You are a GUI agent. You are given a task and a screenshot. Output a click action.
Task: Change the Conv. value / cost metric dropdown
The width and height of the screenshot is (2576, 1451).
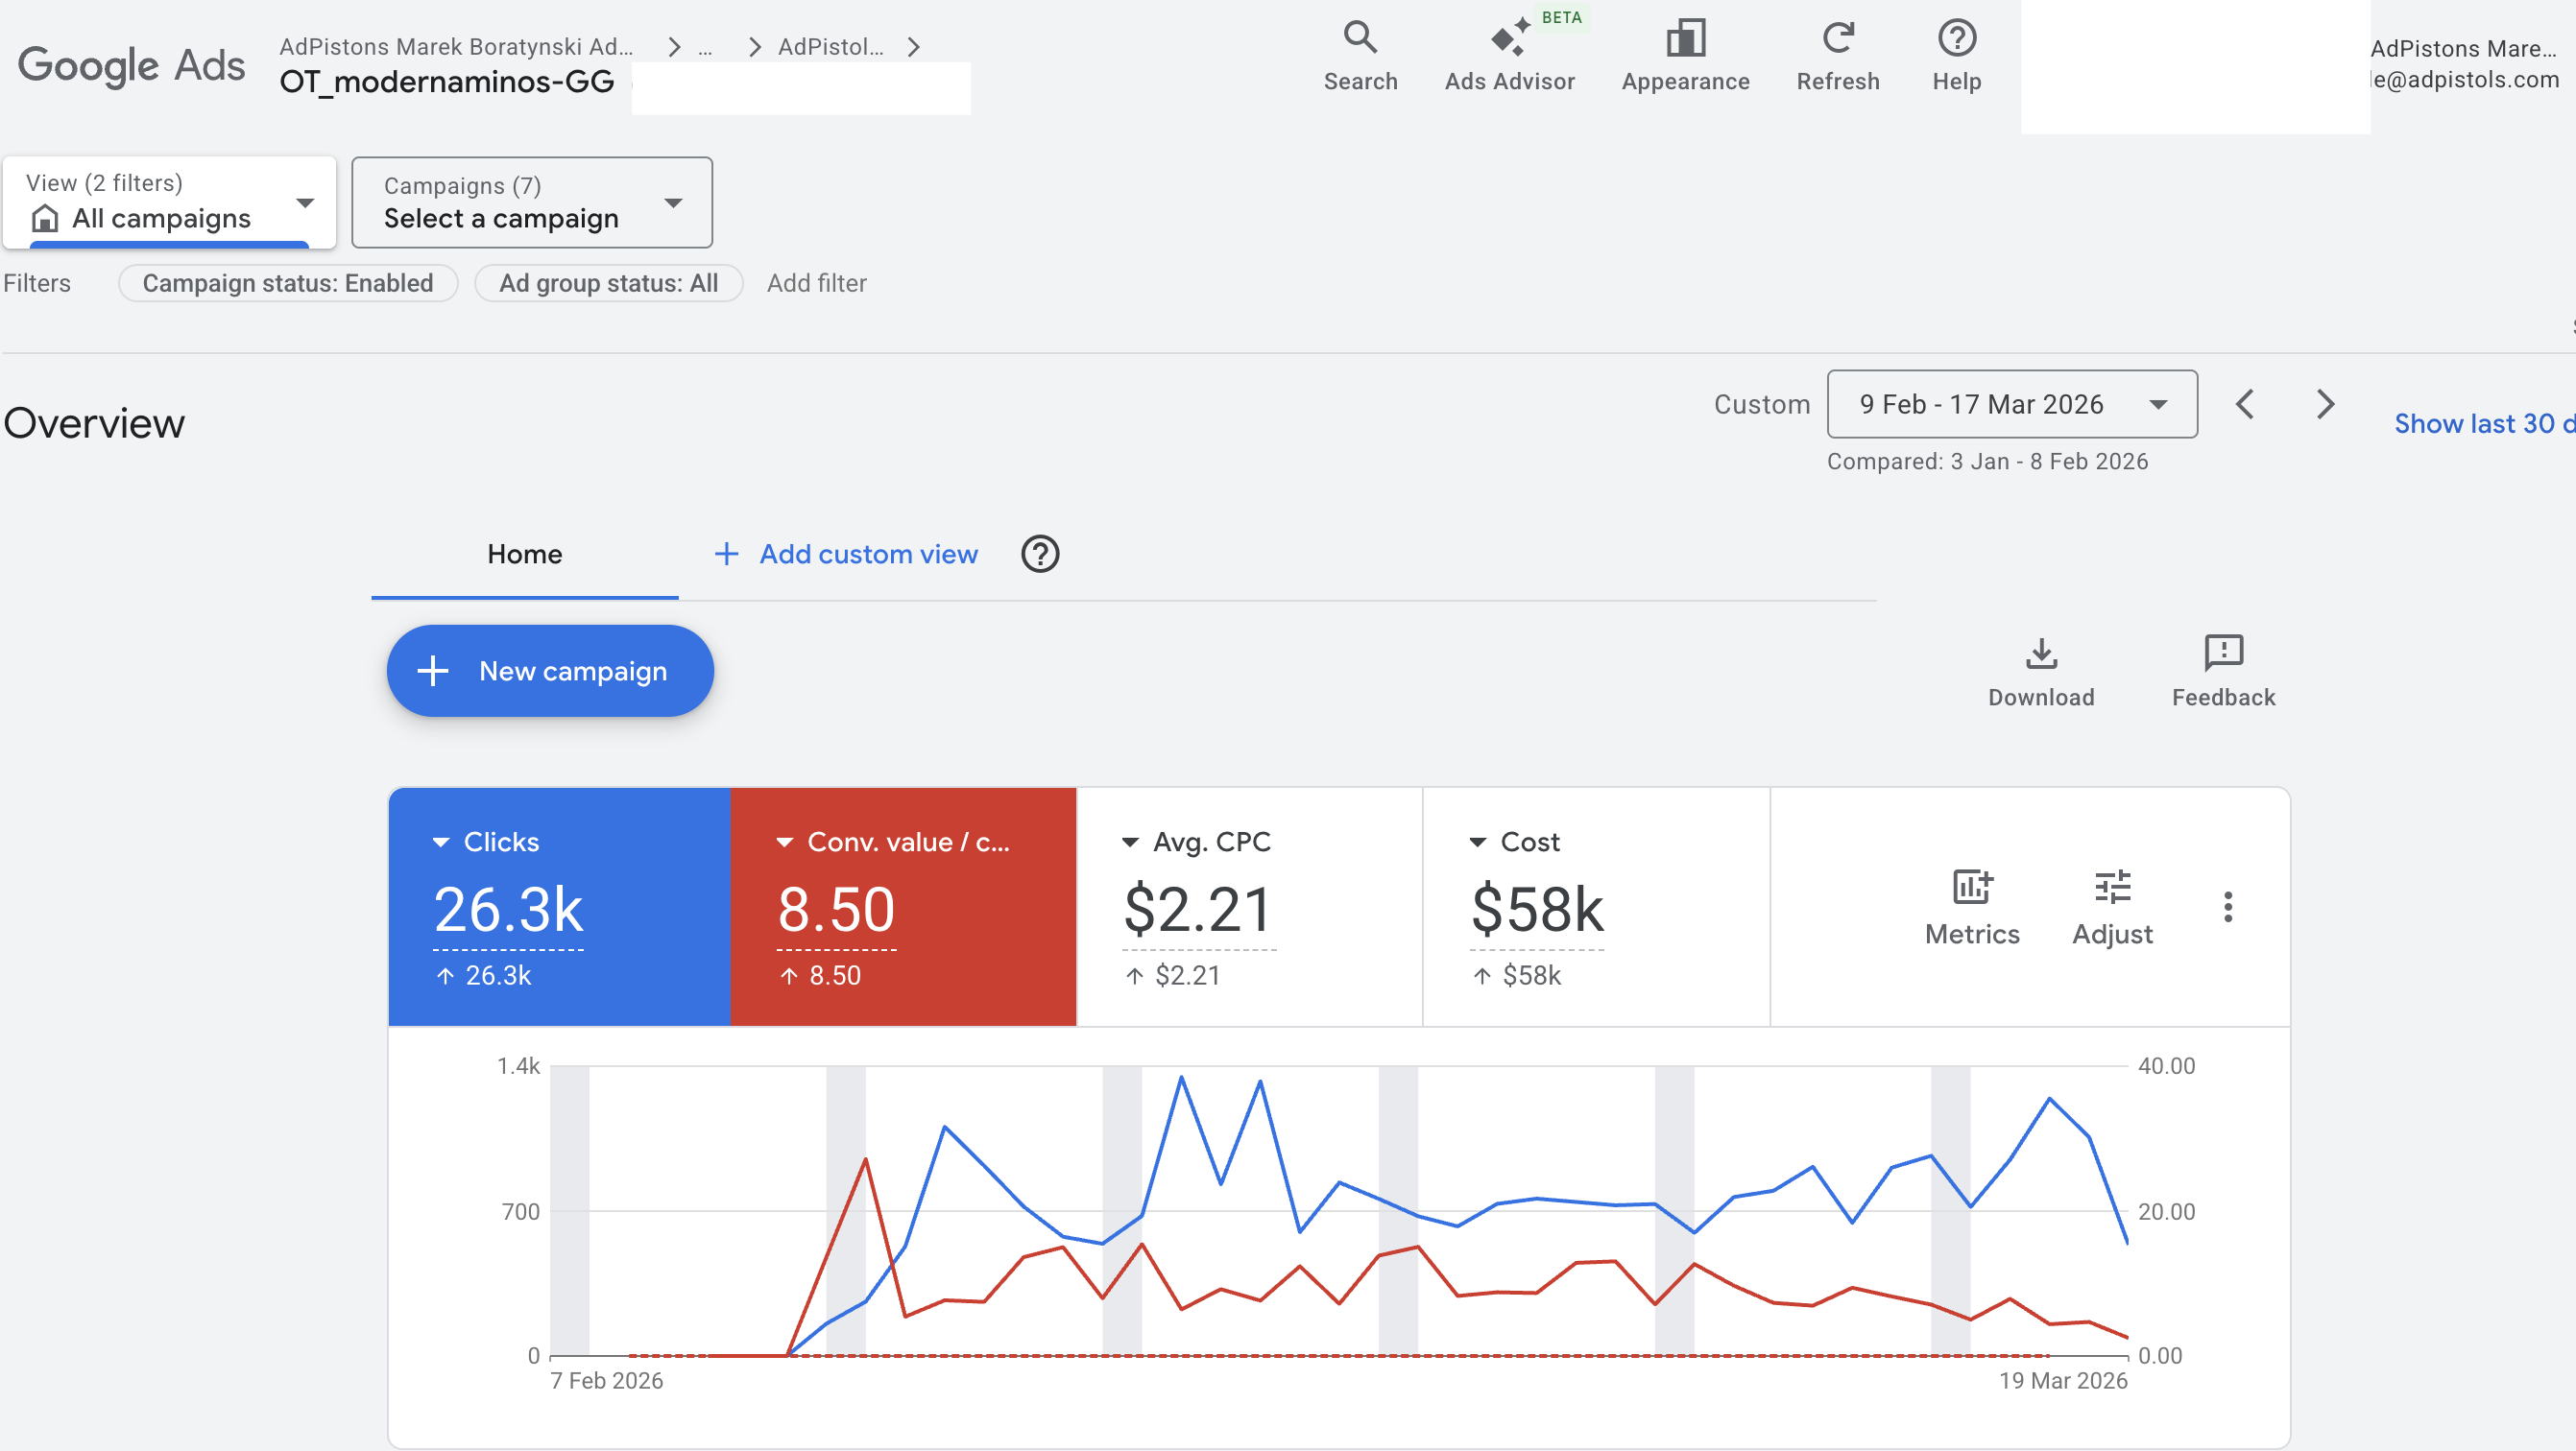coord(893,842)
